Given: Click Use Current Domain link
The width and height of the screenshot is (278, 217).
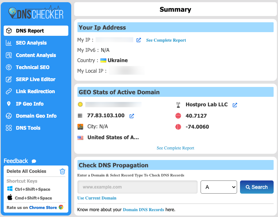Looking at the screenshot, I should [x=97, y=198].
